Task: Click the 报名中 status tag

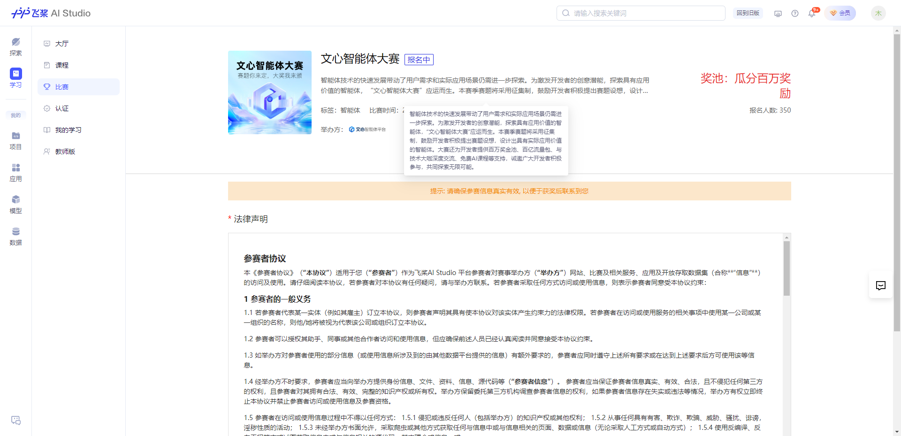Action: pyautogui.click(x=419, y=60)
